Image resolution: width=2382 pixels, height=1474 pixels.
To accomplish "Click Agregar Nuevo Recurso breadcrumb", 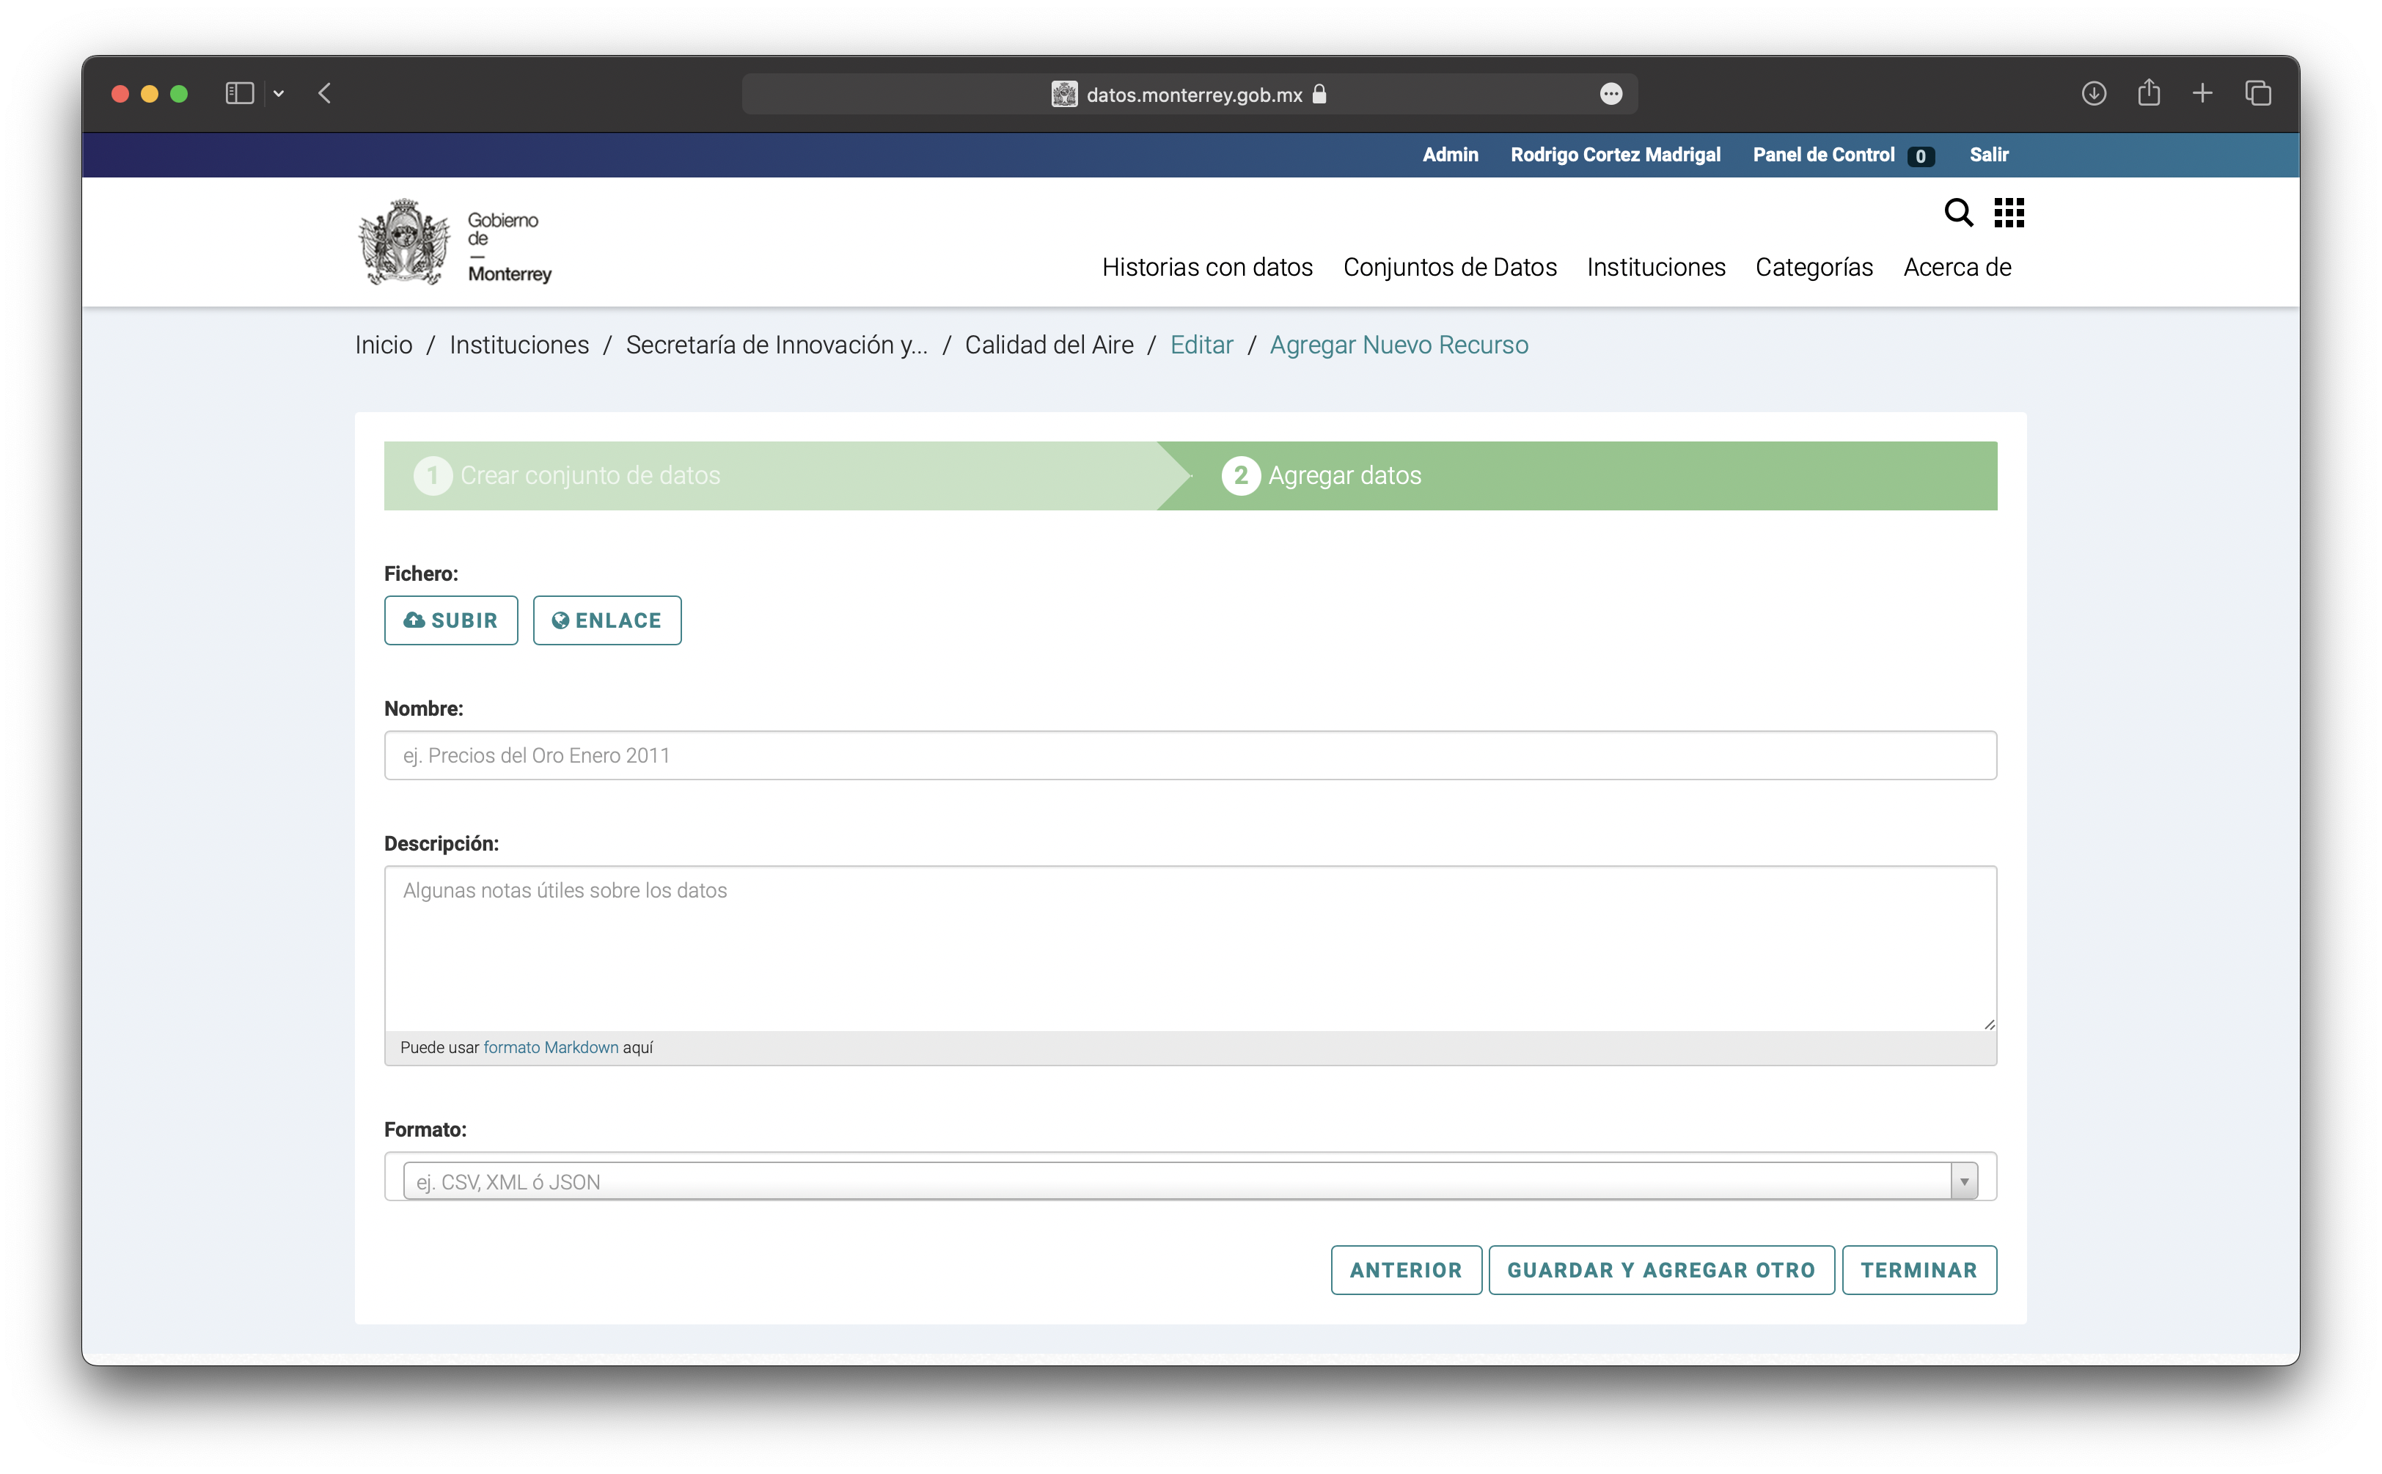I will [x=1399, y=345].
